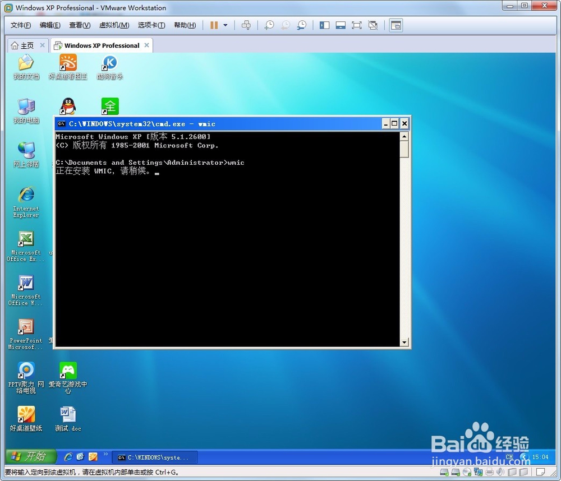The height and width of the screenshot is (481, 561).
Task: Close the cmd.exe - wmic window
Action: 404,124
